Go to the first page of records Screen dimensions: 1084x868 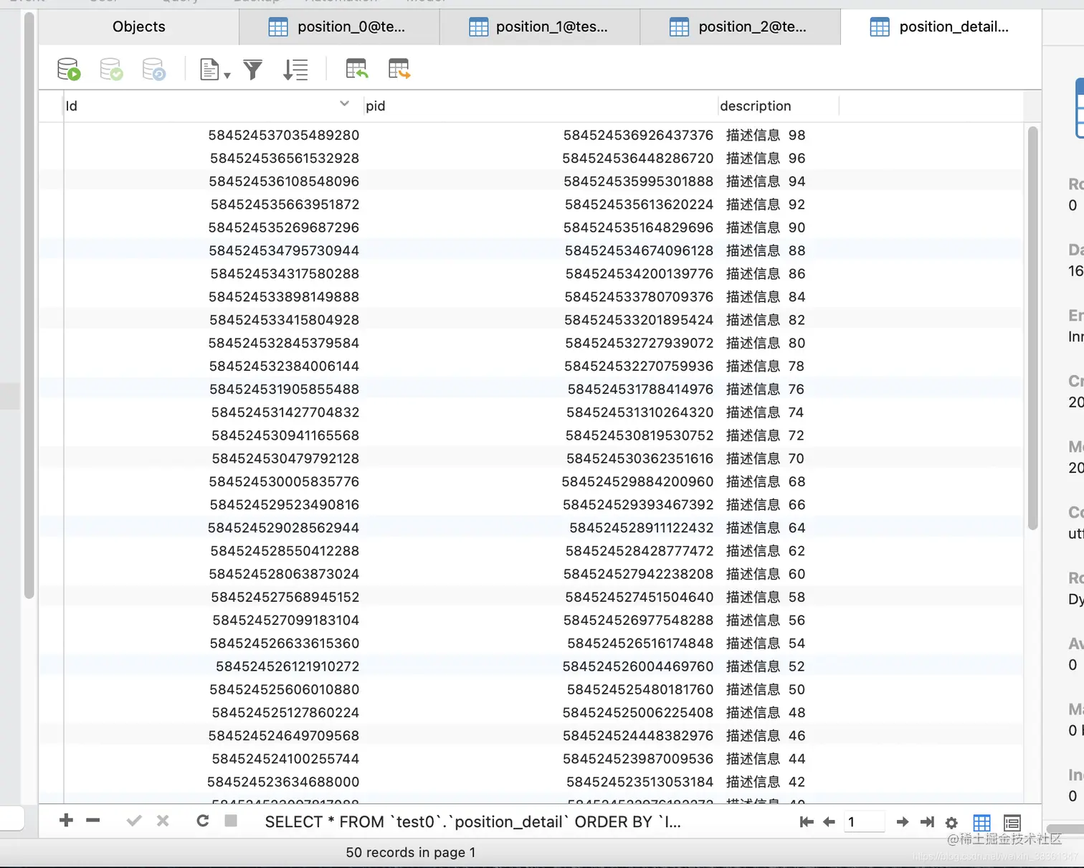click(x=807, y=822)
